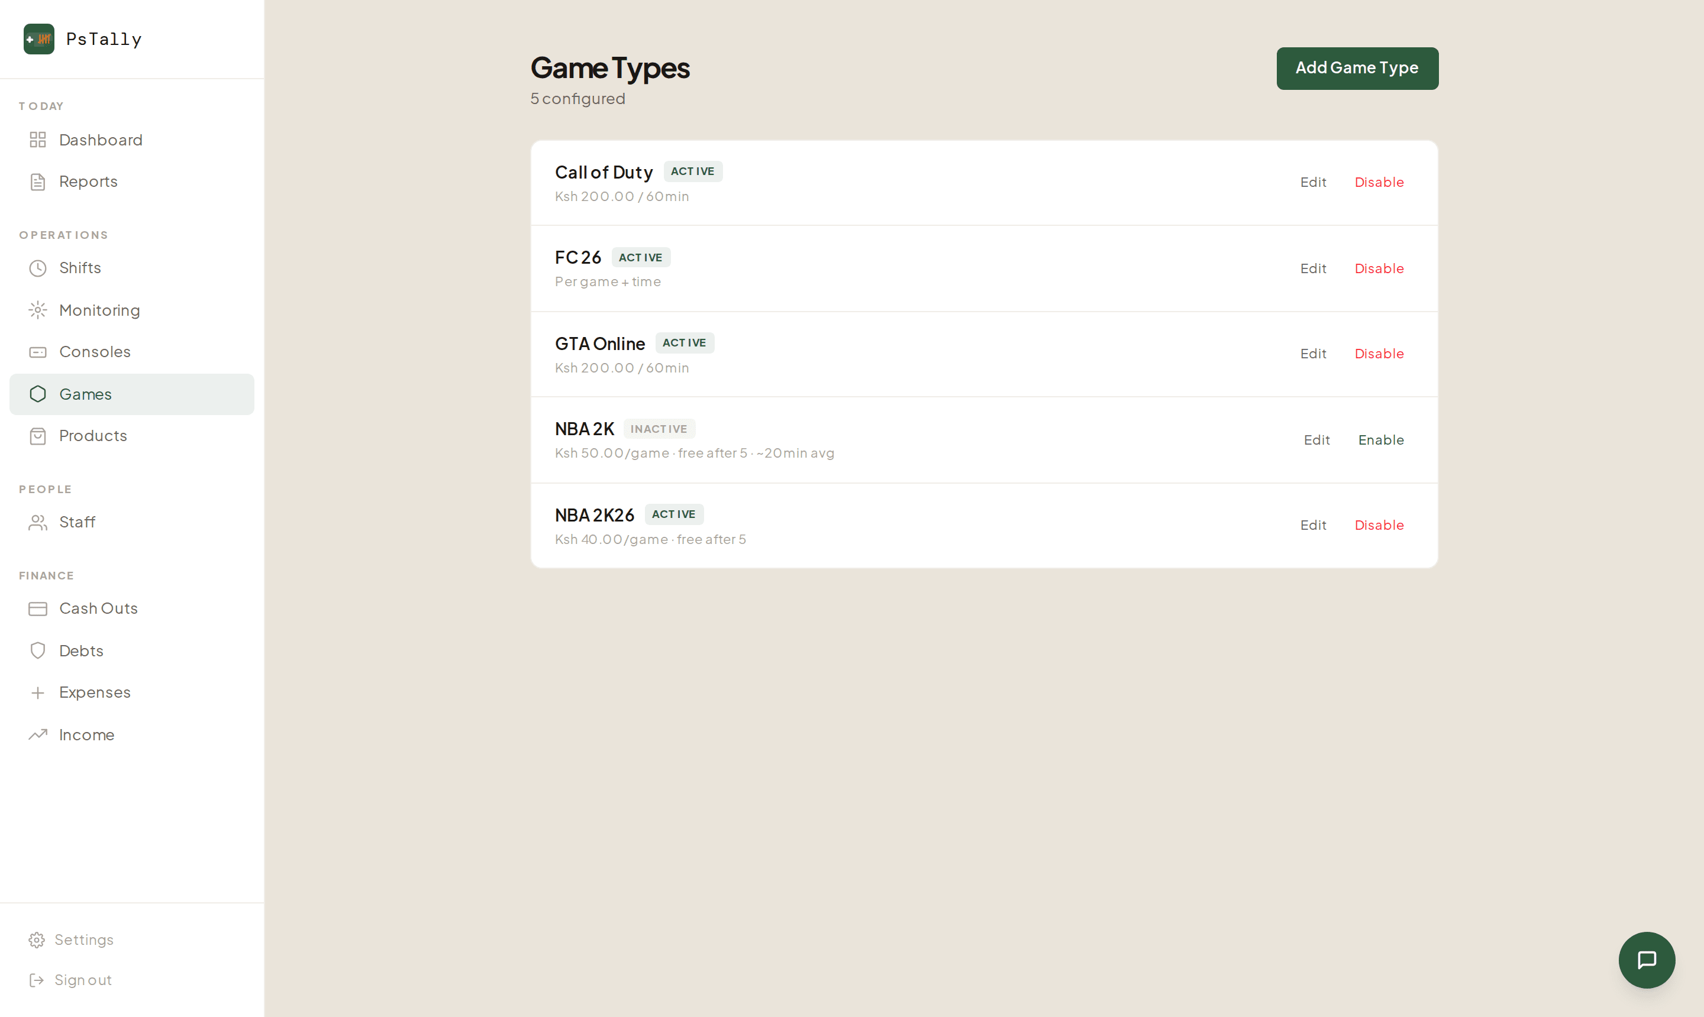The height and width of the screenshot is (1017, 1704).
Task: Click the Reports document icon
Action: coord(38,182)
